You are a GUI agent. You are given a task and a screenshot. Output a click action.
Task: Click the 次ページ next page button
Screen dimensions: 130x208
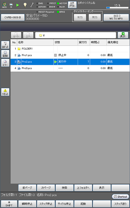(46, 188)
